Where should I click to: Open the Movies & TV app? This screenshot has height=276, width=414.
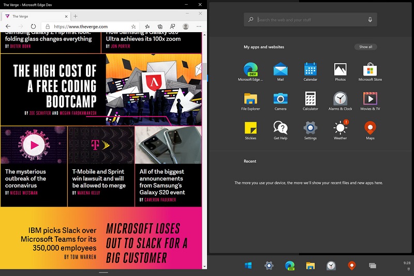pyautogui.click(x=370, y=101)
